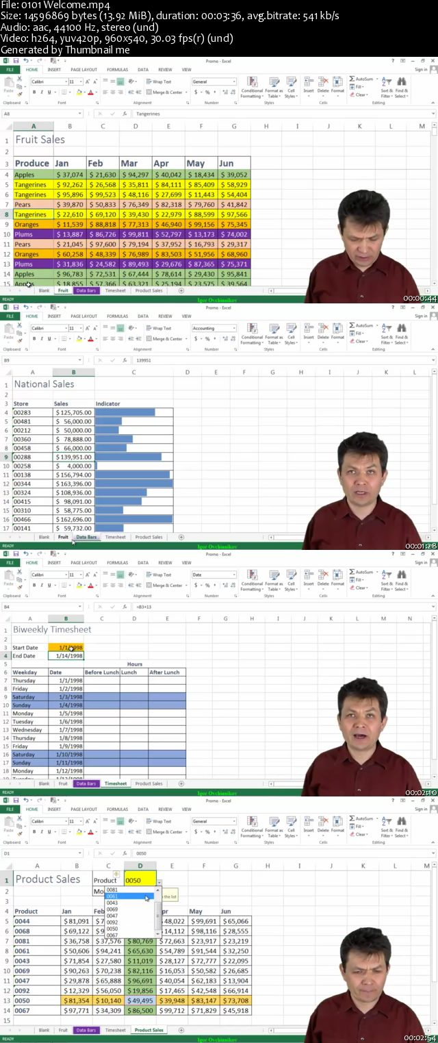
Task: Toggle Wrap Text in the National Sales frame
Action: click(x=159, y=328)
